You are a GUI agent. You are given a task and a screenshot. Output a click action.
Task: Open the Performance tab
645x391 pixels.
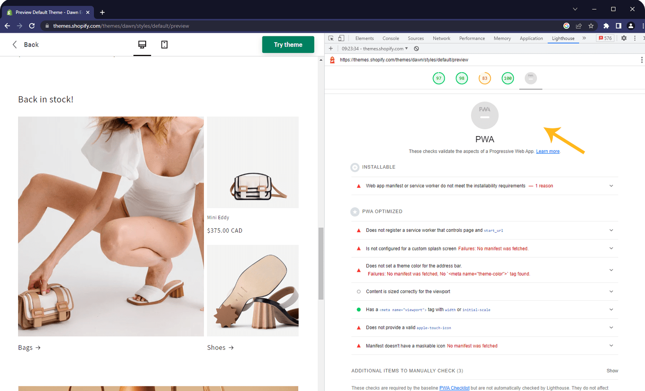pyautogui.click(x=472, y=39)
